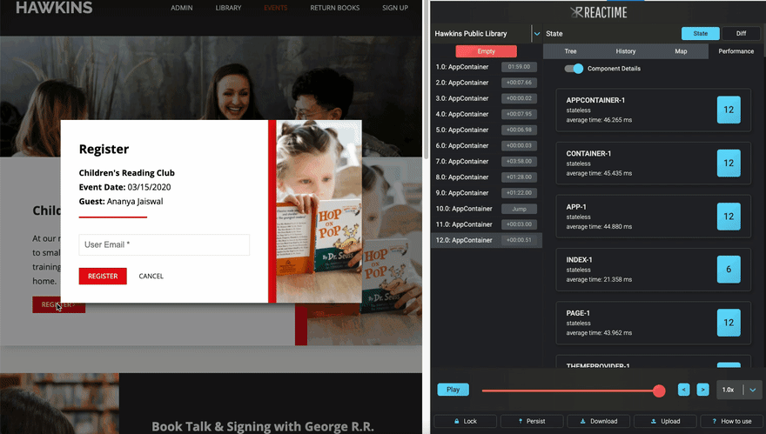The image size is (766, 434).
Task: Select the State view button
Action: (x=700, y=34)
